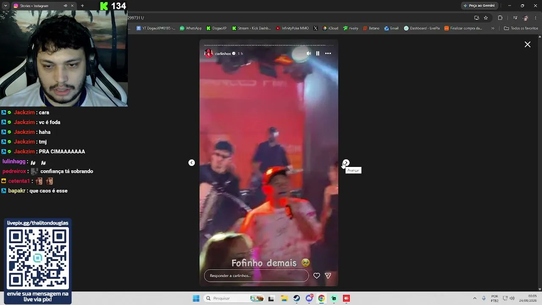This screenshot has width=542, height=305.
Task: Open the Chrome profile avatar
Action: pyautogui.click(x=525, y=18)
